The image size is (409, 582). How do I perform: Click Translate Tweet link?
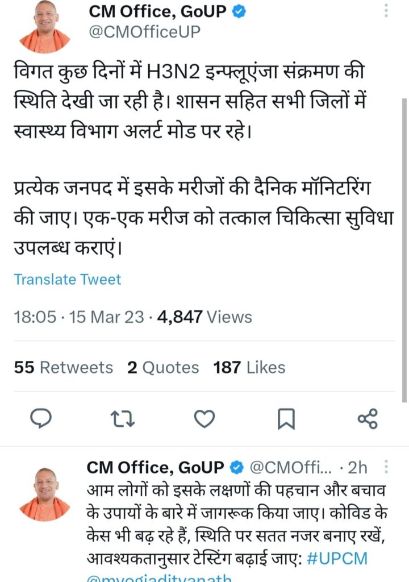68,280
